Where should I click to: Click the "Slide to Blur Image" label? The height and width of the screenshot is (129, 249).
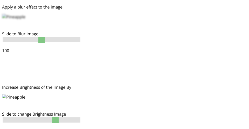coord(20,34)
